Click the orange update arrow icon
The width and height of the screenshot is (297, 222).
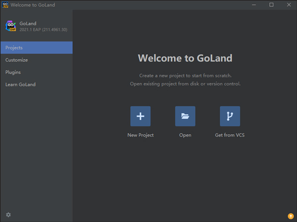click(x=291, y=216)
